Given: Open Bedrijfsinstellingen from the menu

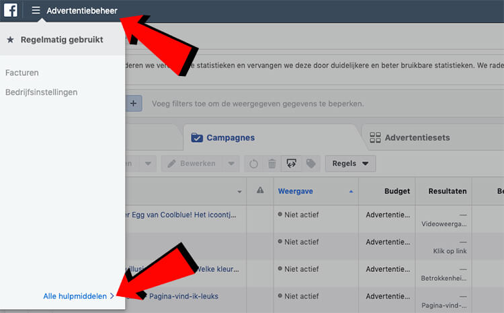Looking at the screenshot, I should pos(41,92).
